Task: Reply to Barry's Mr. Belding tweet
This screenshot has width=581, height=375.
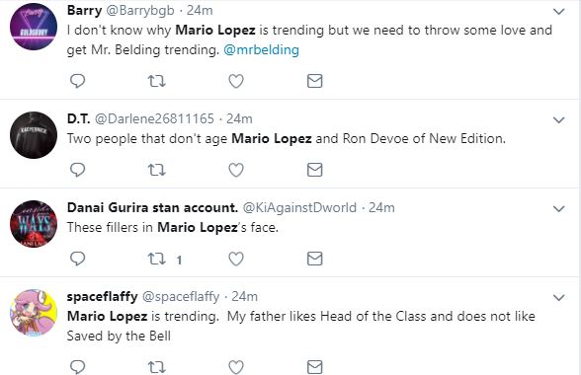Action: pyautogui.click(x=77, y=81)
